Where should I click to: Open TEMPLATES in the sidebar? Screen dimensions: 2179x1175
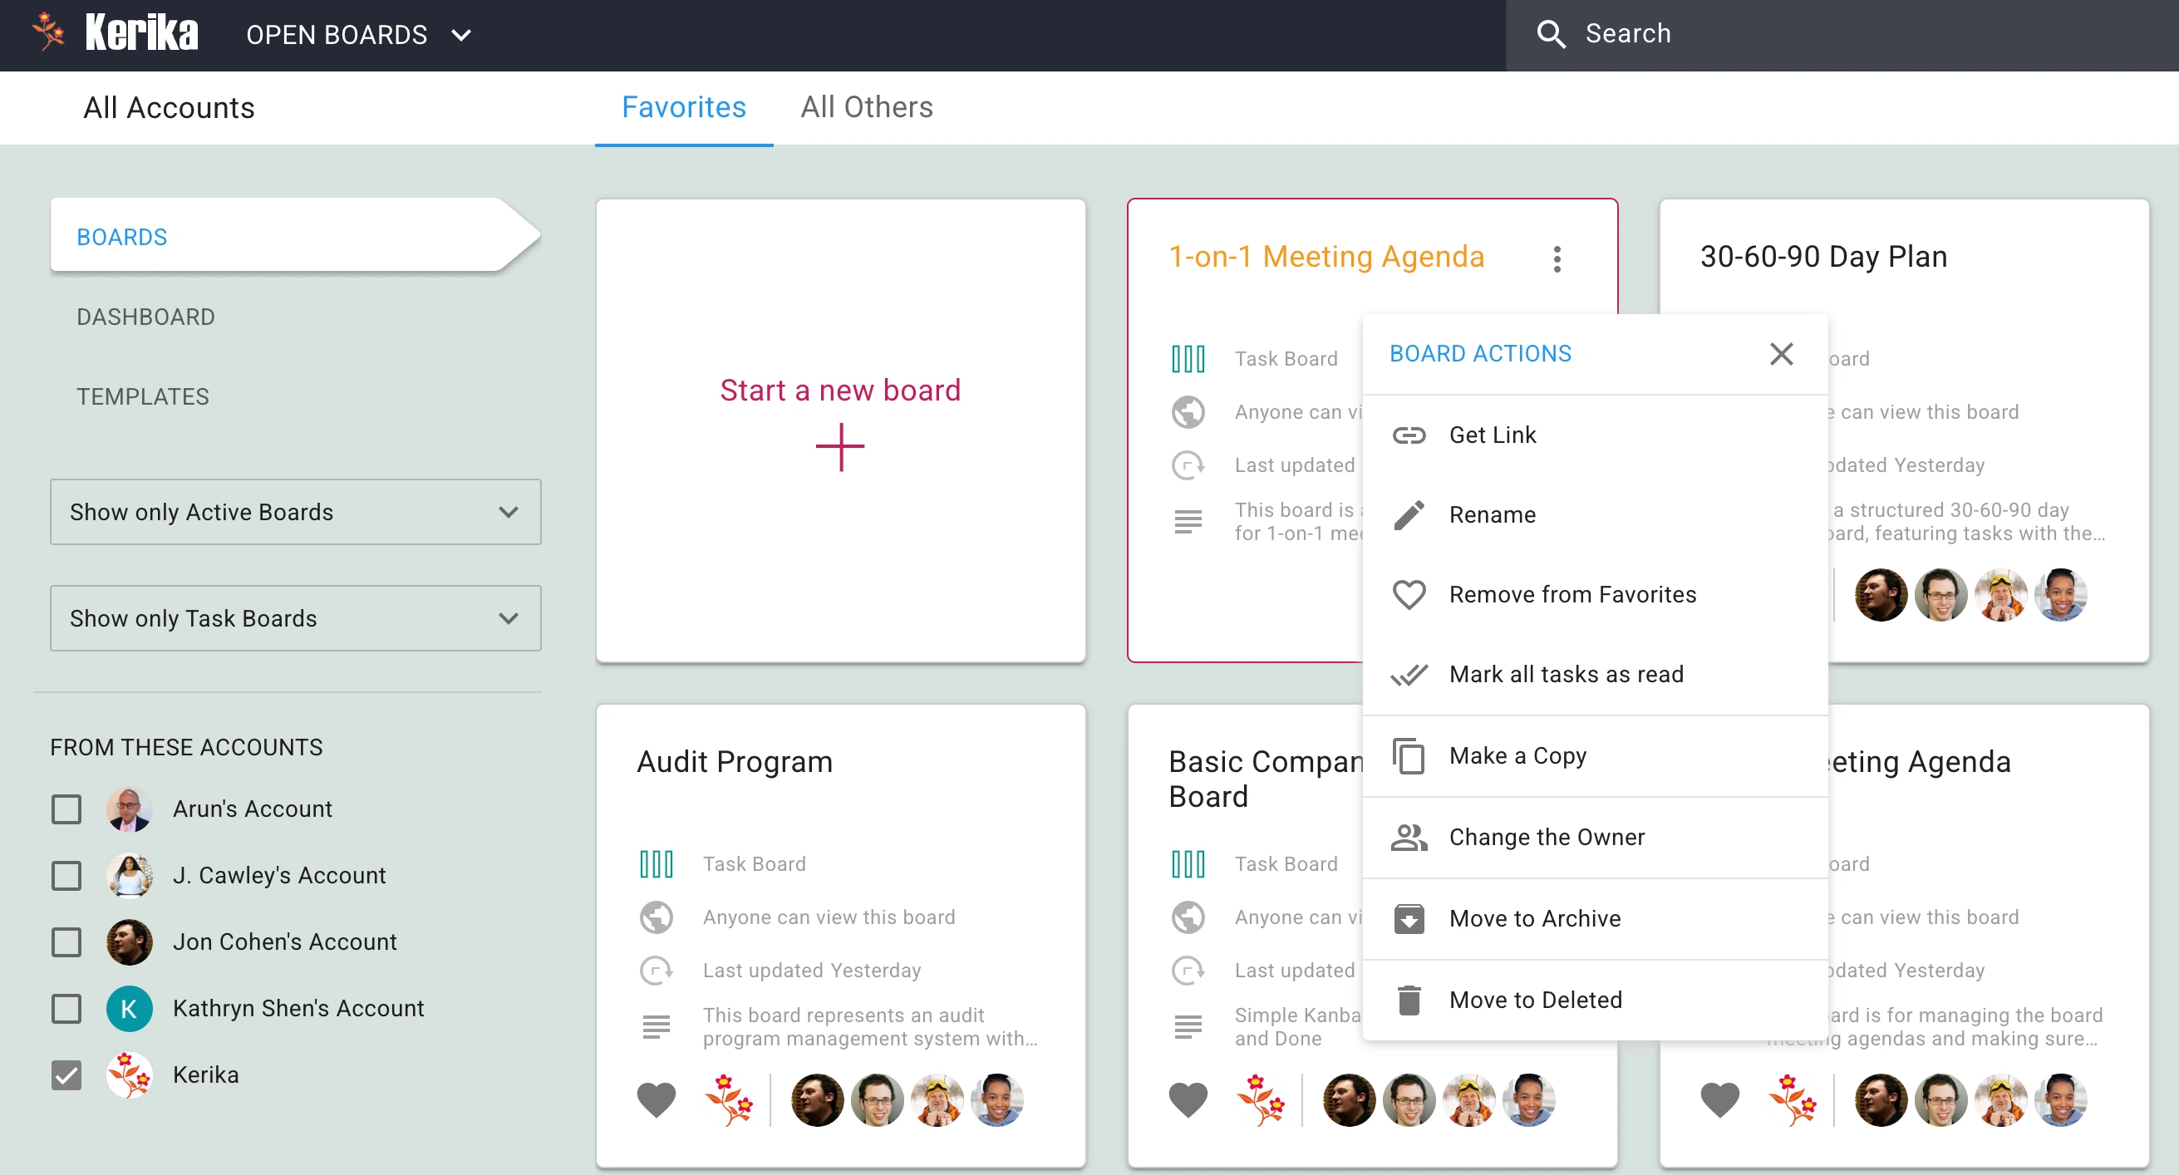[x=142, y=396]
